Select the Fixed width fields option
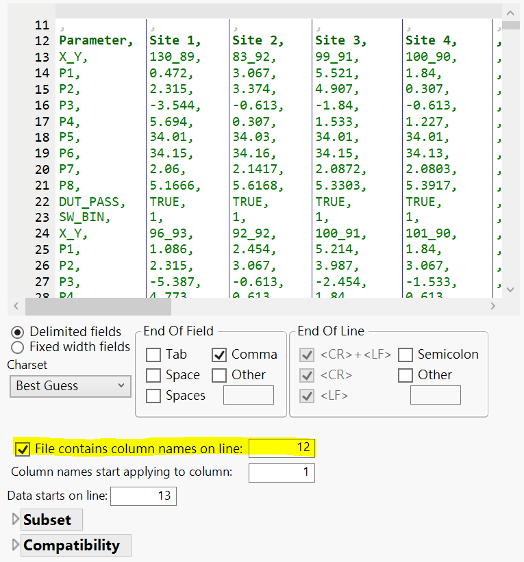The height and width of the screenshot is (562, 524). click(17, 347)
